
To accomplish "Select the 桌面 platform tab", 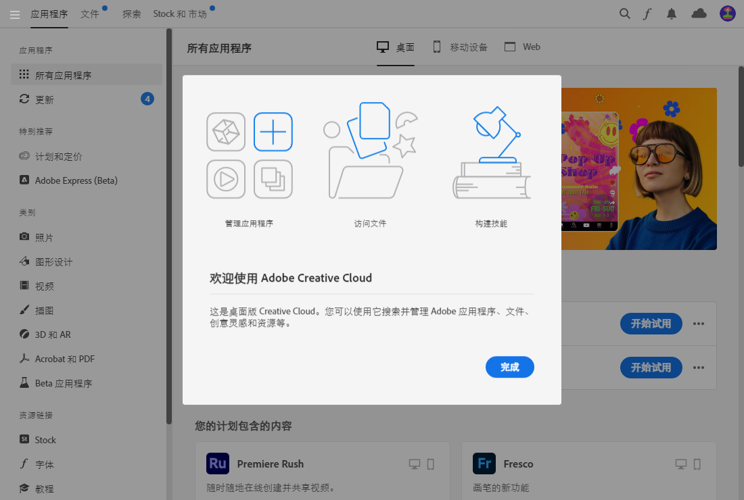I will (395, 47).
